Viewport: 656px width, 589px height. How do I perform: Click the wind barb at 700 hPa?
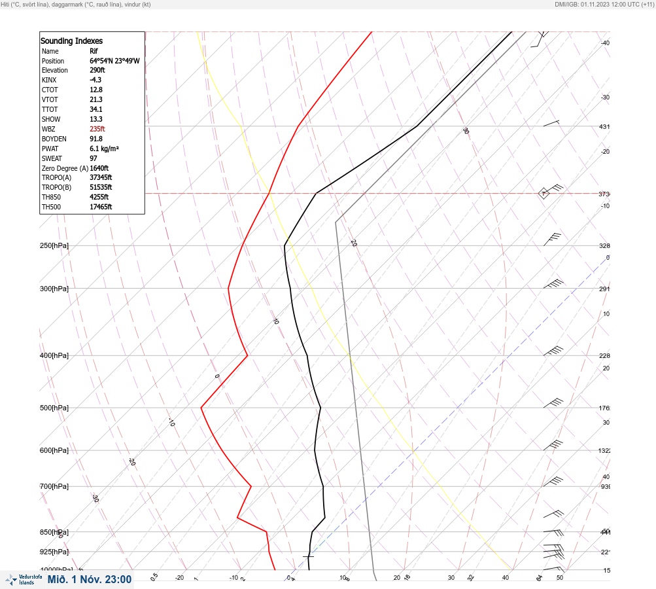pos(553,482)
